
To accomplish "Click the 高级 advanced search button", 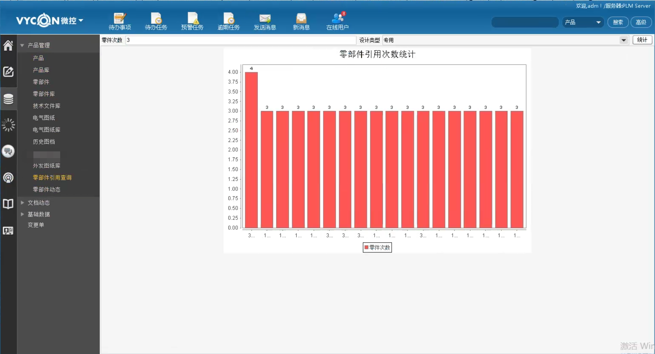I will click(x=641, y=22).
